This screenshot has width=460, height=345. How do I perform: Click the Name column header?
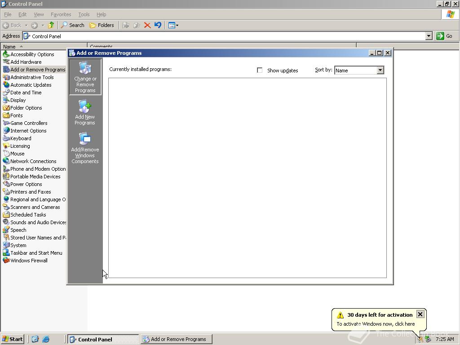pyautogui.click(x=44, y=46)
